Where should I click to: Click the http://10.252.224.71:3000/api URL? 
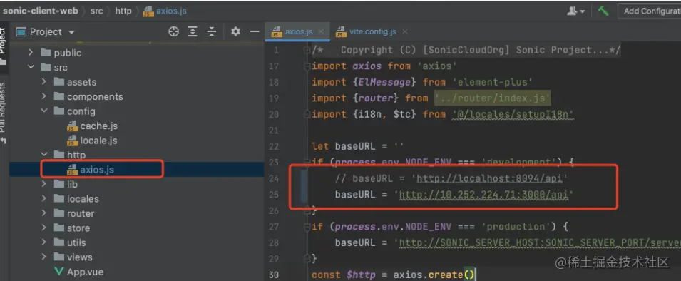[483, 195]
